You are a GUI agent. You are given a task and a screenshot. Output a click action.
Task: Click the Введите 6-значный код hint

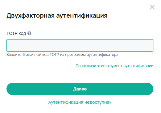pyautogui.click(x=62, y=55)
